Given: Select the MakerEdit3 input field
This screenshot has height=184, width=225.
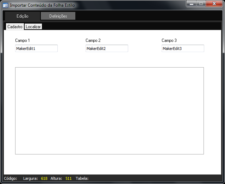Looking at the screenshot, I should (183, 49).
